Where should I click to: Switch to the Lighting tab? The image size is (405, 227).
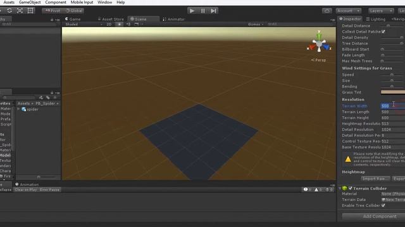375,19
